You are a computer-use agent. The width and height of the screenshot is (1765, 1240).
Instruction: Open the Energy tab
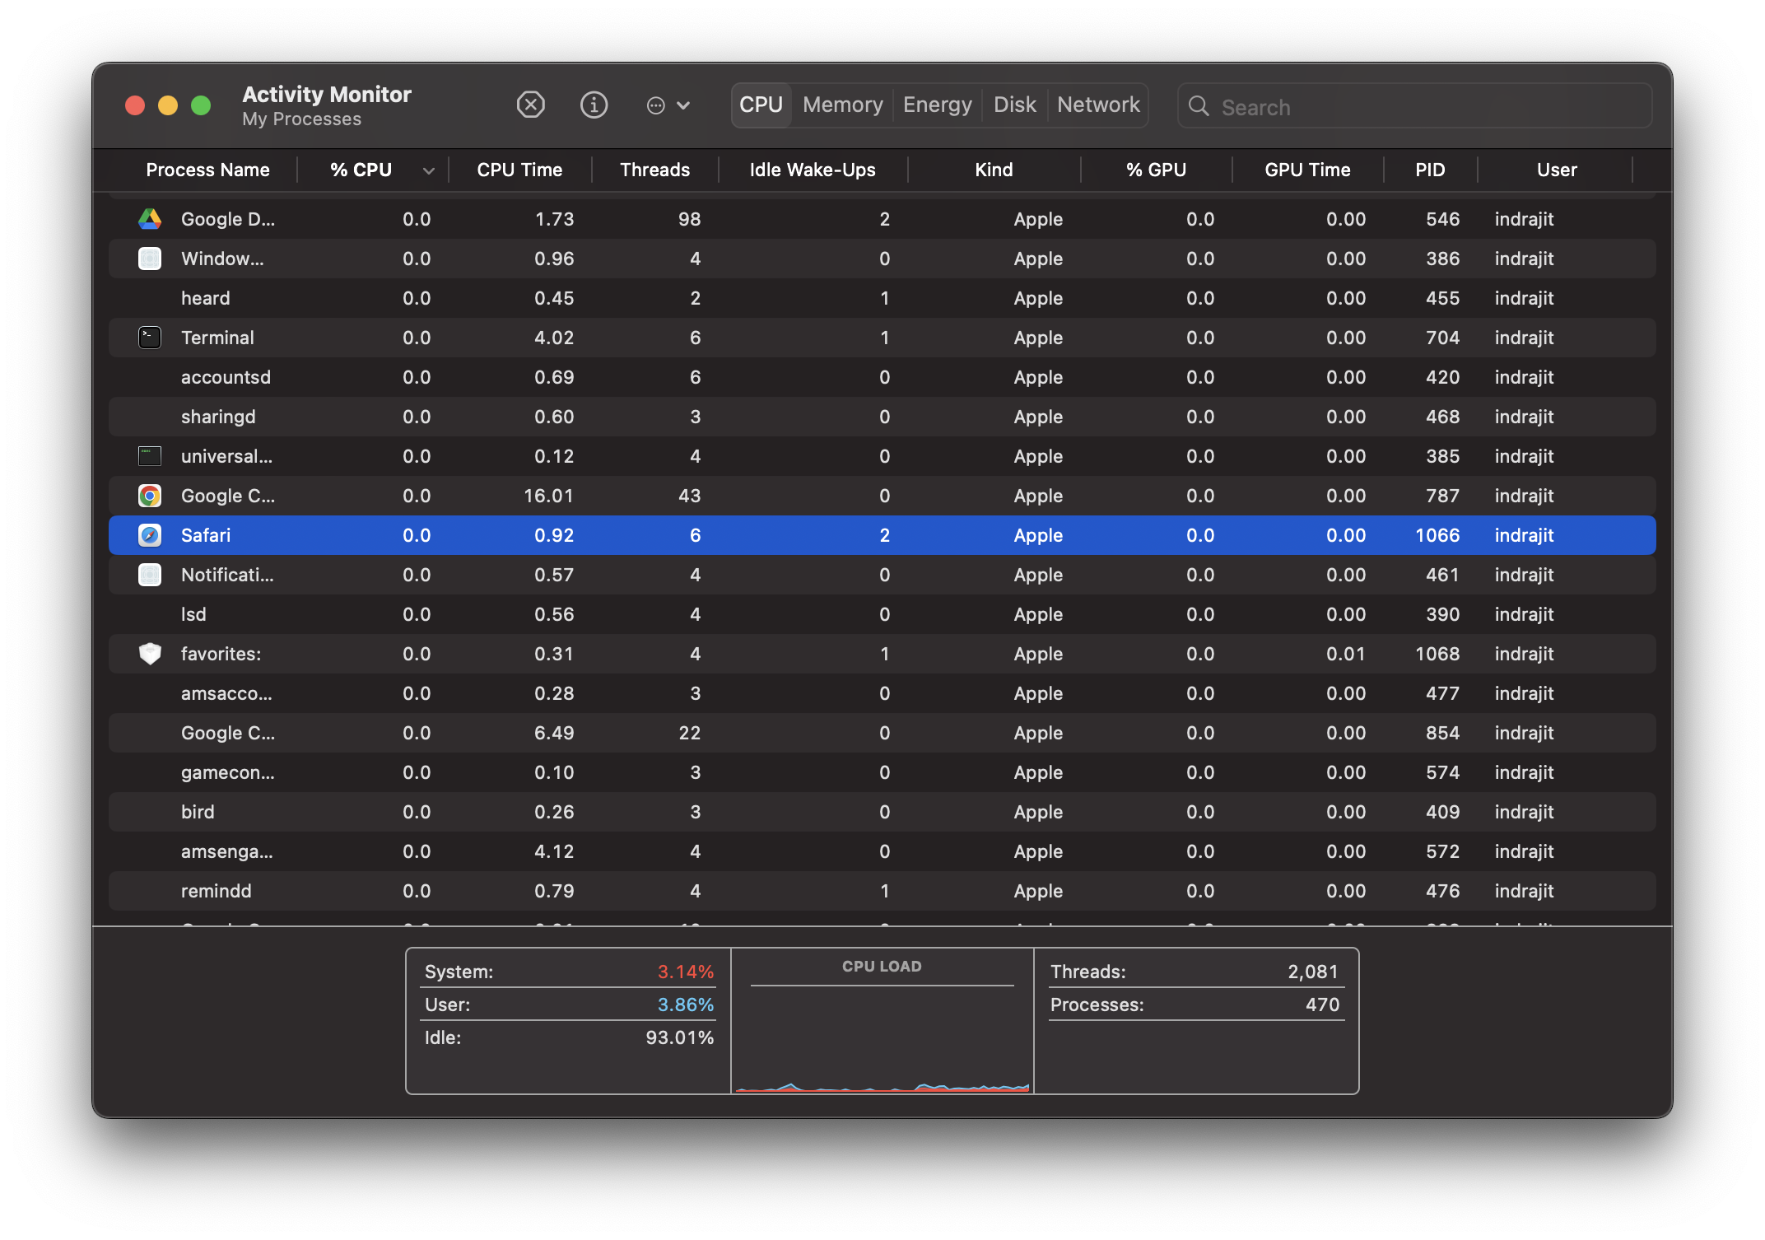[x=937, y=105]
